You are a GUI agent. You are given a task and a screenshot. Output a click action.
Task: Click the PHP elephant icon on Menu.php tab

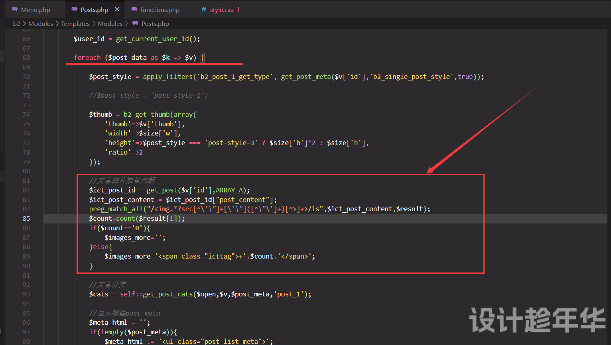point(15,10)
